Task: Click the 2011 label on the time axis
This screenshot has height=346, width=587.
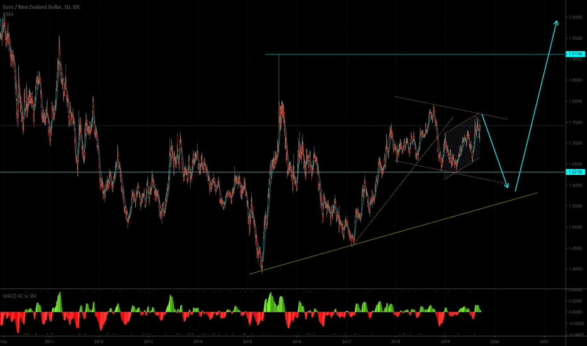Action: 49,341
